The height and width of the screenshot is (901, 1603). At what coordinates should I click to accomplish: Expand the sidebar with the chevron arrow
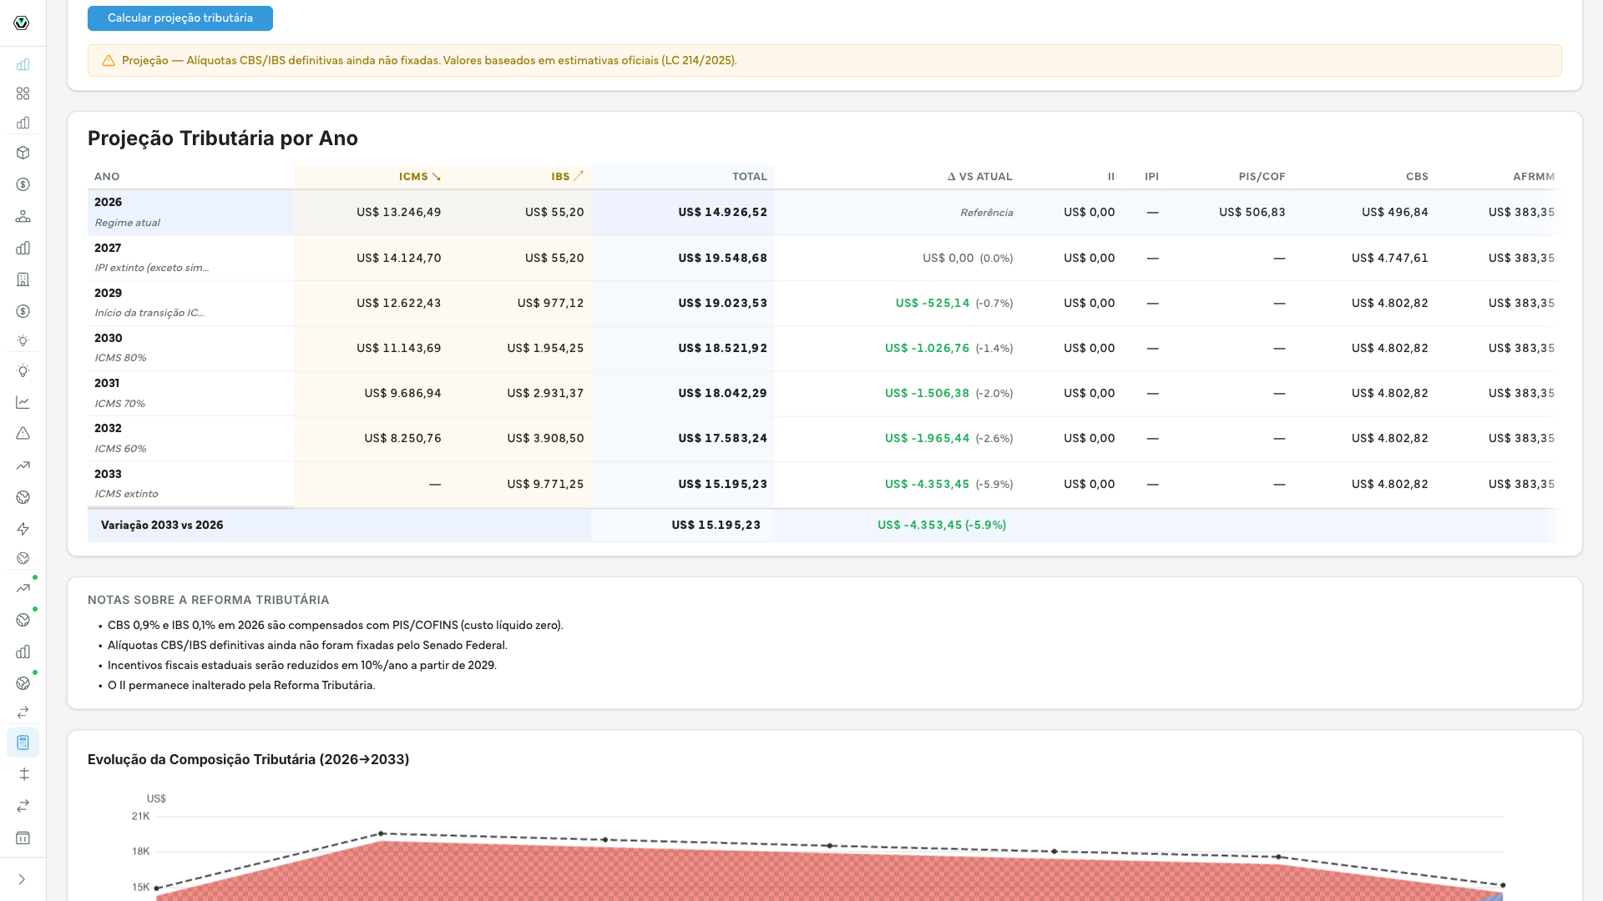(x=22, y=879)
